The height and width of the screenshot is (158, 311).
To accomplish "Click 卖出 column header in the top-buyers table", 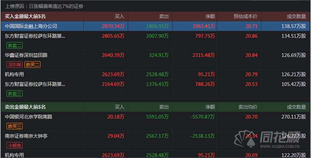I will click(x=164, y=16).
